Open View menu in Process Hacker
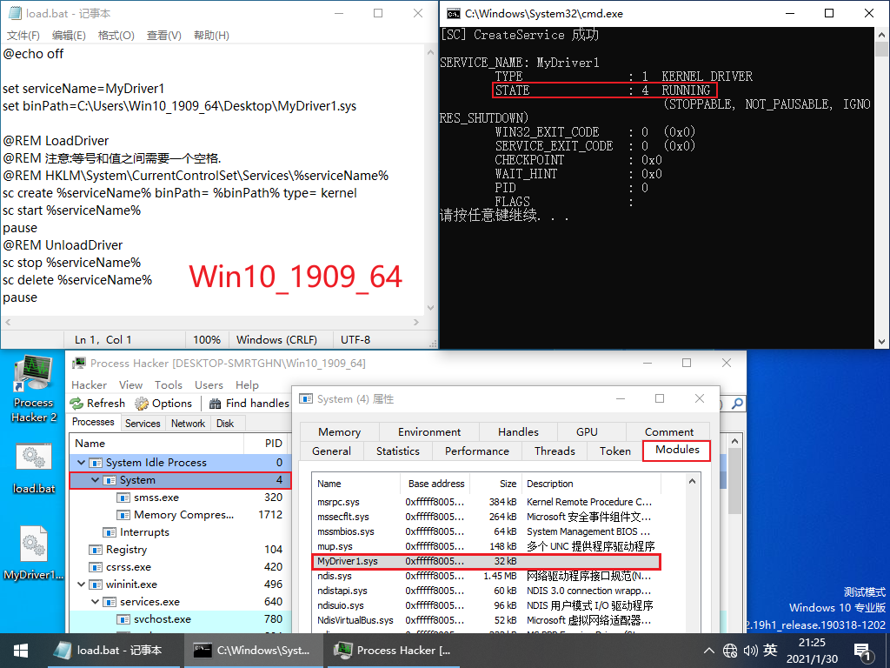Image resolution: width=890 pixels, height=668 pixels. pos(130,384)
